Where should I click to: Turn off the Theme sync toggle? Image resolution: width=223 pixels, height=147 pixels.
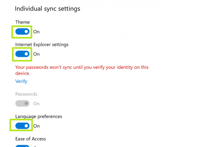(x=23, y=32)
